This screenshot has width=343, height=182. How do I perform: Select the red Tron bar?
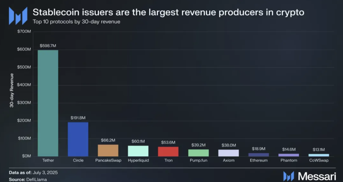coord(168,151)
